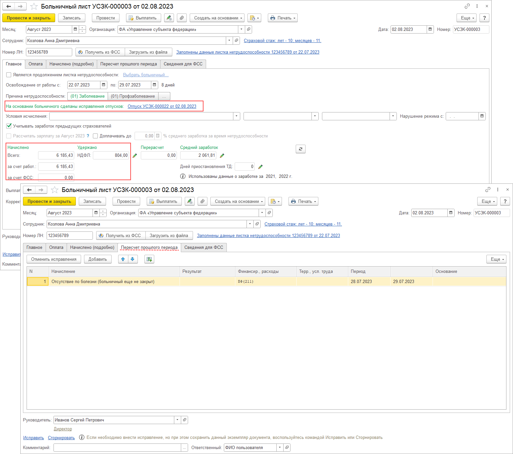Click back arrow in lower window
This screenshot has height=454, width=513.
click(x=29, y=190)
